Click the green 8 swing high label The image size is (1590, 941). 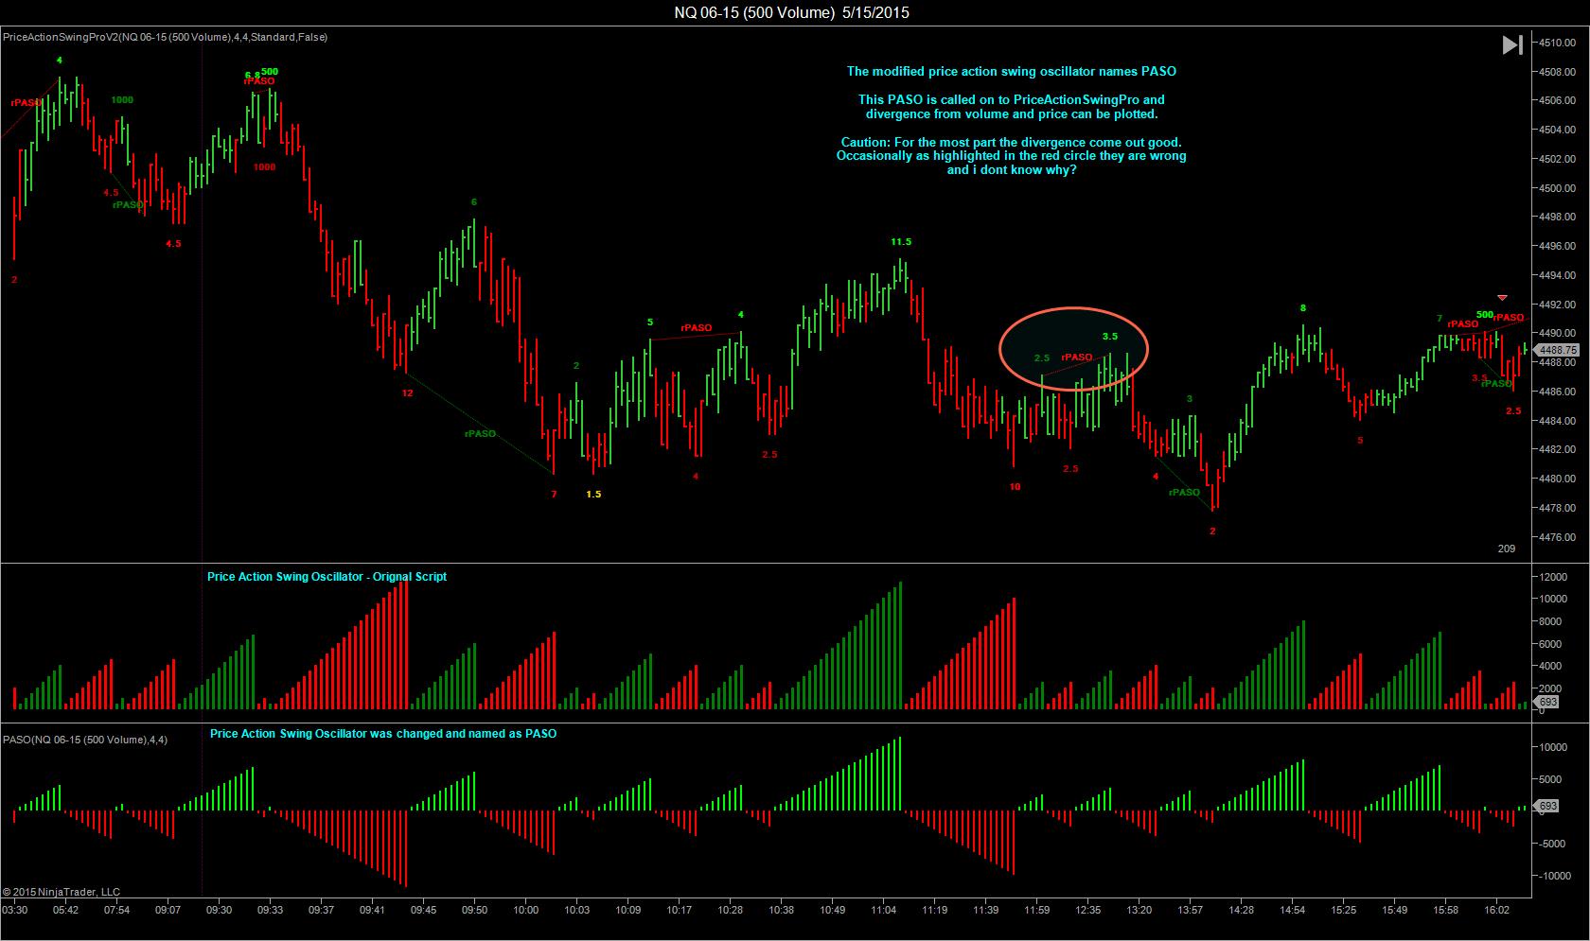pyautogui.click(x=1303, y=308)
